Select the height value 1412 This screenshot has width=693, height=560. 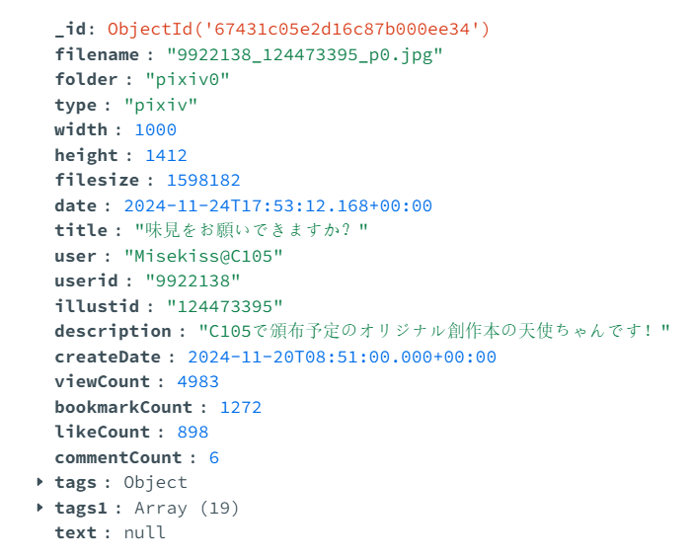click(166, 155)
